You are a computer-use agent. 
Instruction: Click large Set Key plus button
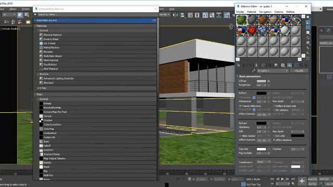tap(302, 181)
